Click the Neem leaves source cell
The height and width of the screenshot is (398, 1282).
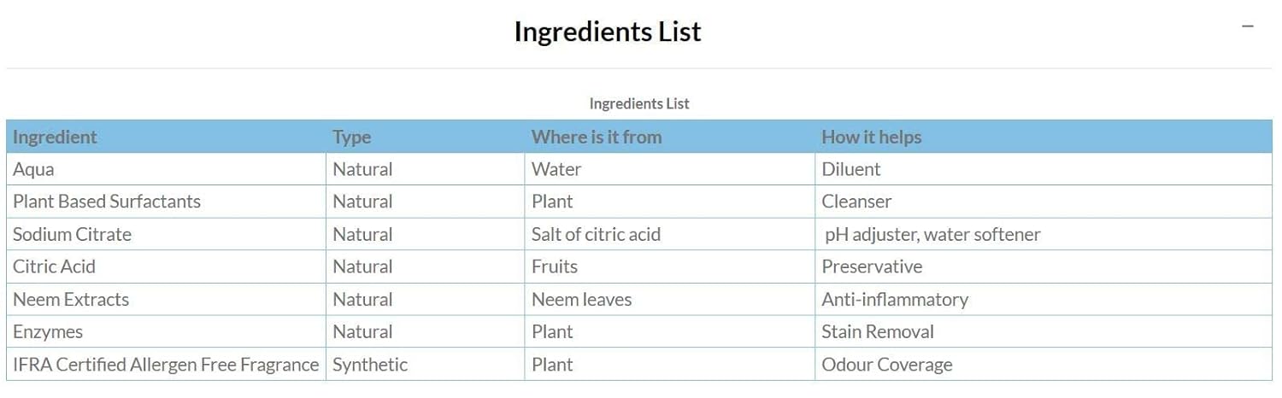click(581, 299)
